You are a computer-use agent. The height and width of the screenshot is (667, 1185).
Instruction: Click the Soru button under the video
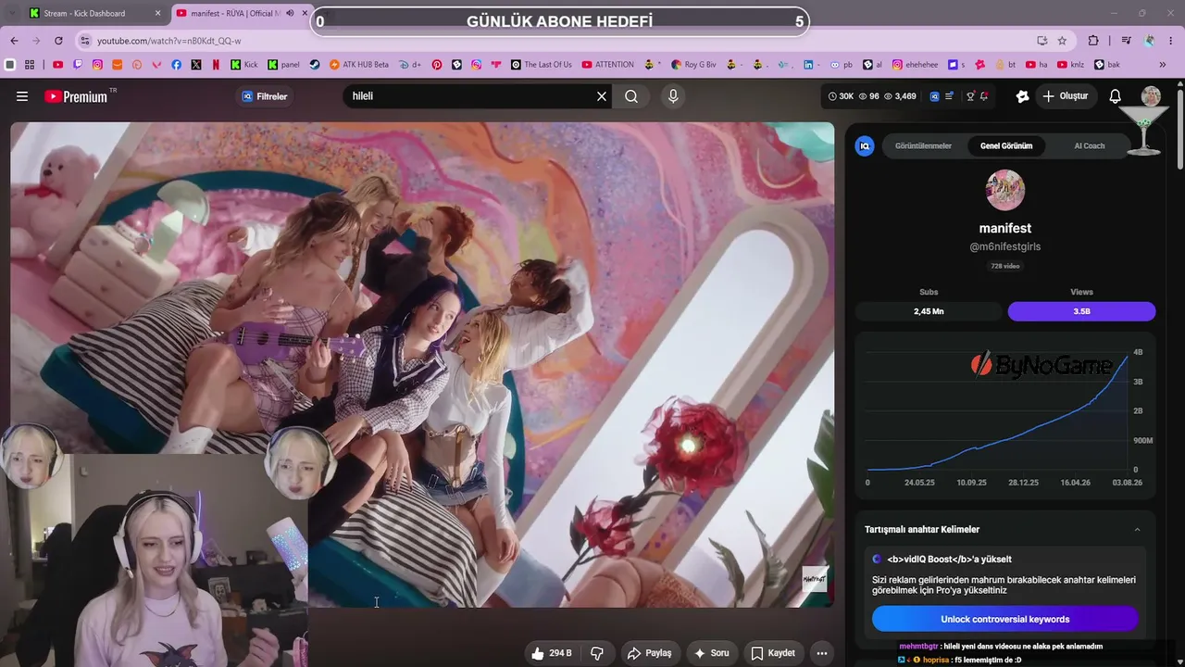pos(711,653)
